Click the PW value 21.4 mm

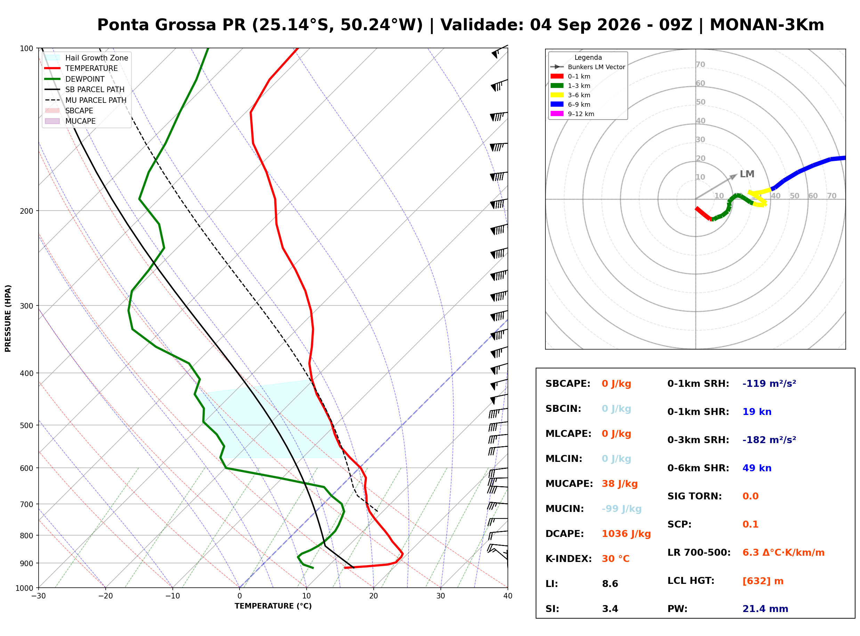click(765, 609)
